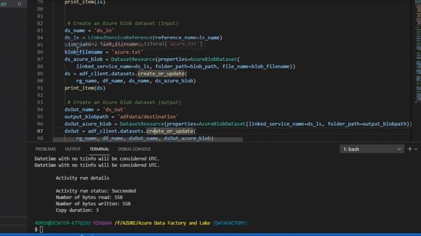Click 'create_or_update' on line 89
The height and width of the screenshot is (236, 421).
[x=161, y=73]
